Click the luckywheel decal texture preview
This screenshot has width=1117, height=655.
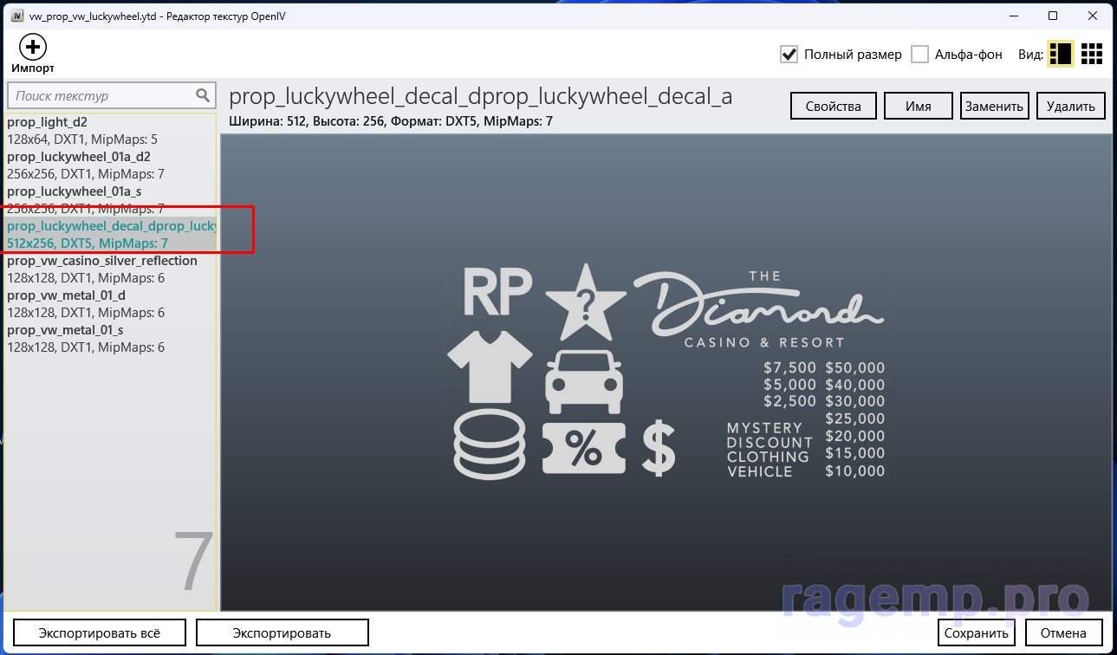[666, 373]
